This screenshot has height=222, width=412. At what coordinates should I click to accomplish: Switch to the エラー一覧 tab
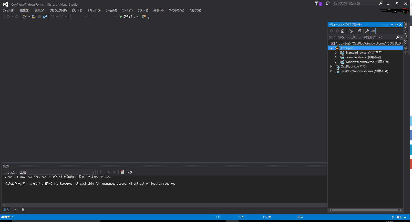[18, 210]
